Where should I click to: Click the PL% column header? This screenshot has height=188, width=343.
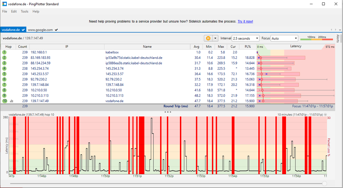click(248, 47)
